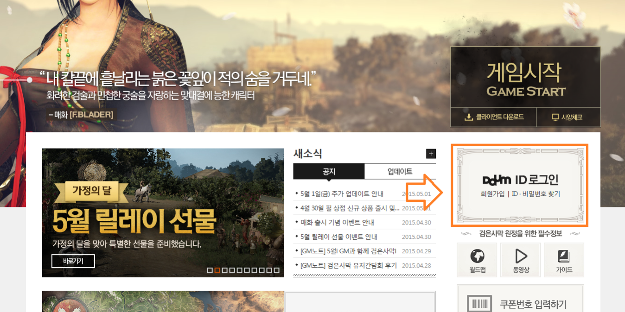625x312 pixels.
Task: Click the barcode coupon icon
Action: [478, 304]
